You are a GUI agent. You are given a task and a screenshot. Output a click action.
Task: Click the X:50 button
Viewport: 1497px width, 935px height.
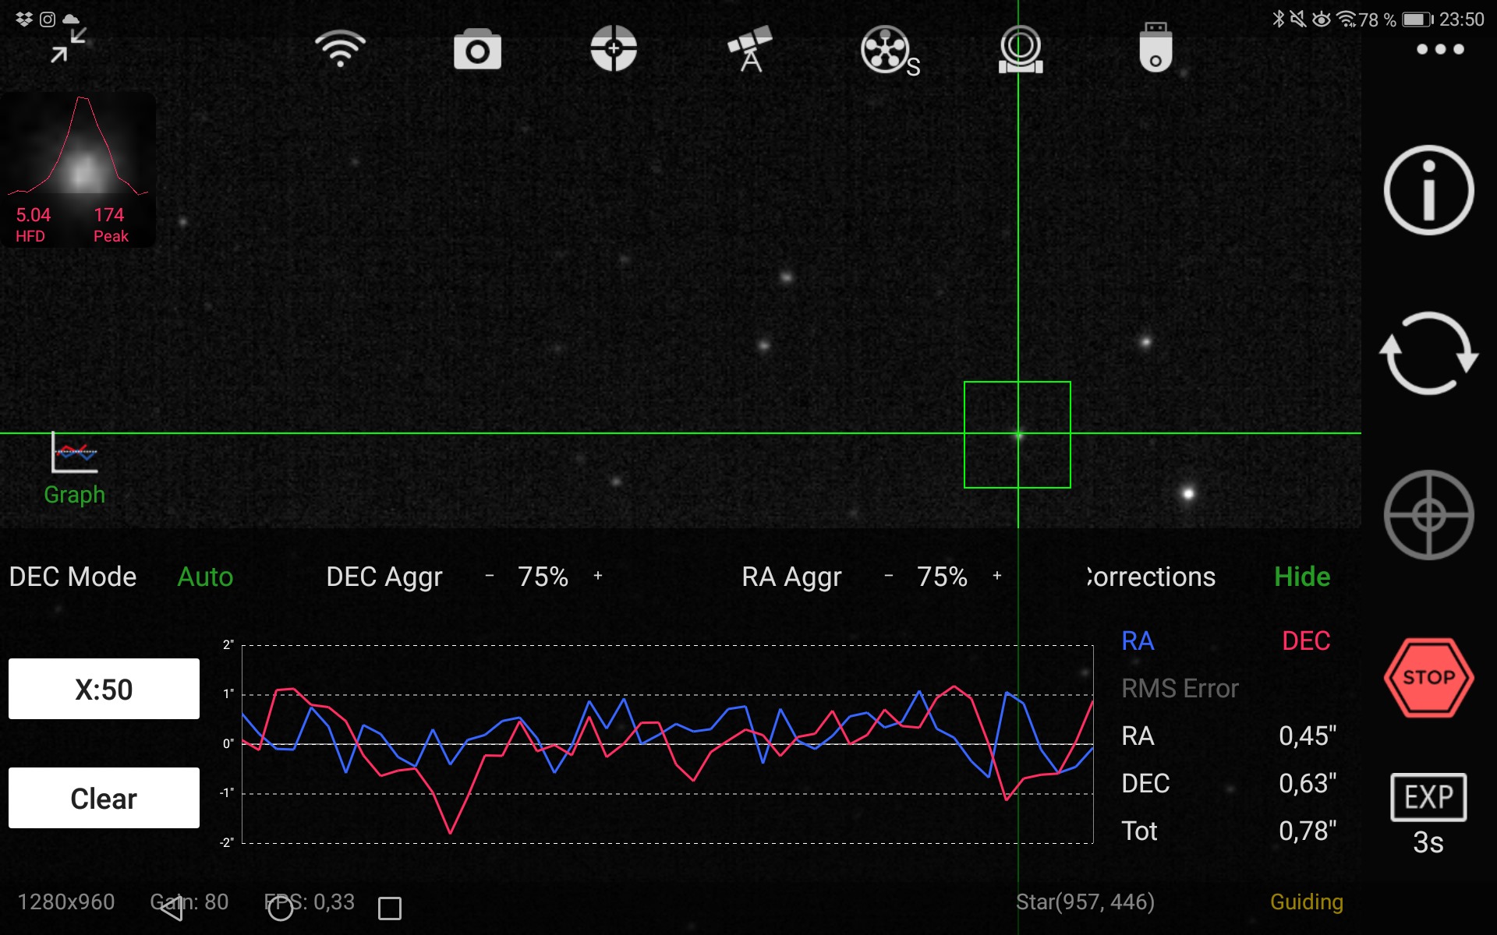point(104,689)
